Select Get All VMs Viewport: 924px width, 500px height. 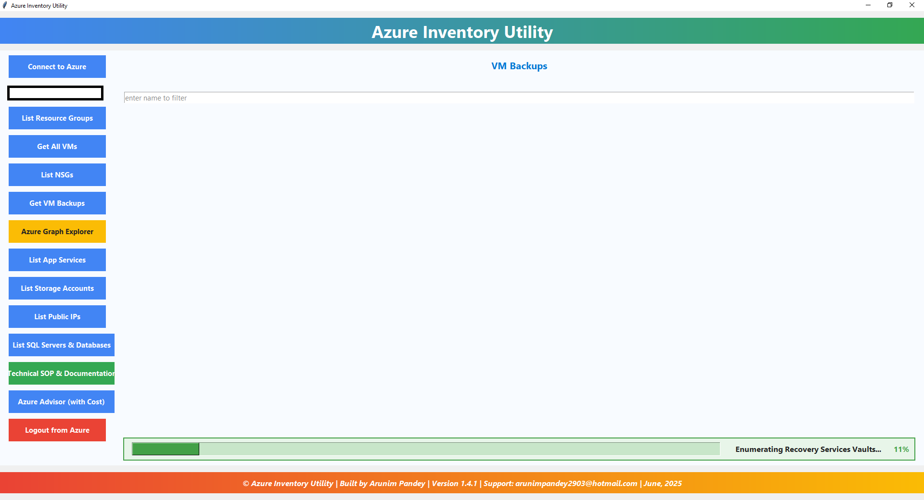click(x=57, y=146)
